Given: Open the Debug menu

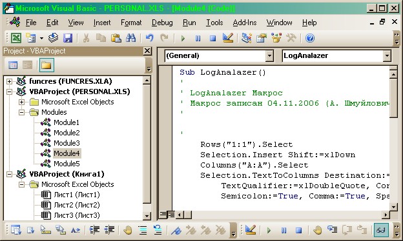Looking at the screenshot, I should [x=162, y=23].
